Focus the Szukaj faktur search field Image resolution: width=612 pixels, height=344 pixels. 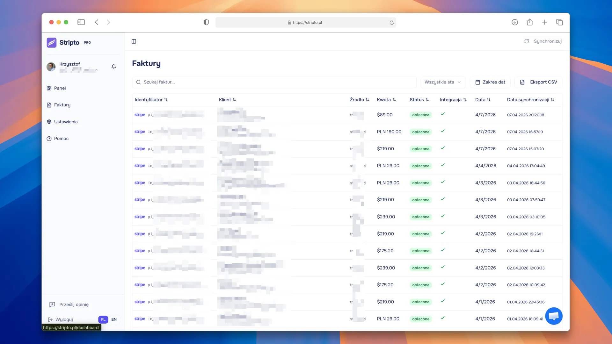[x=274, y=82]
